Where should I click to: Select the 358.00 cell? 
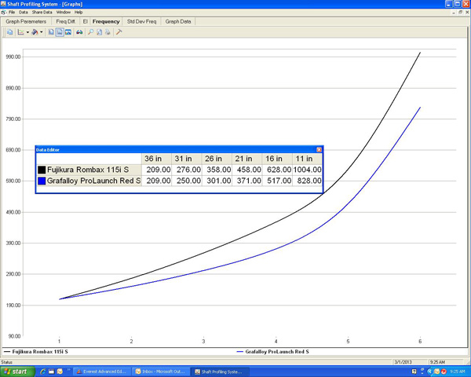(x=217, y=170)
